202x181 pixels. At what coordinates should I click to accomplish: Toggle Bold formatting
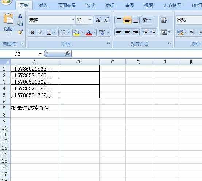[x=32, y=33]
